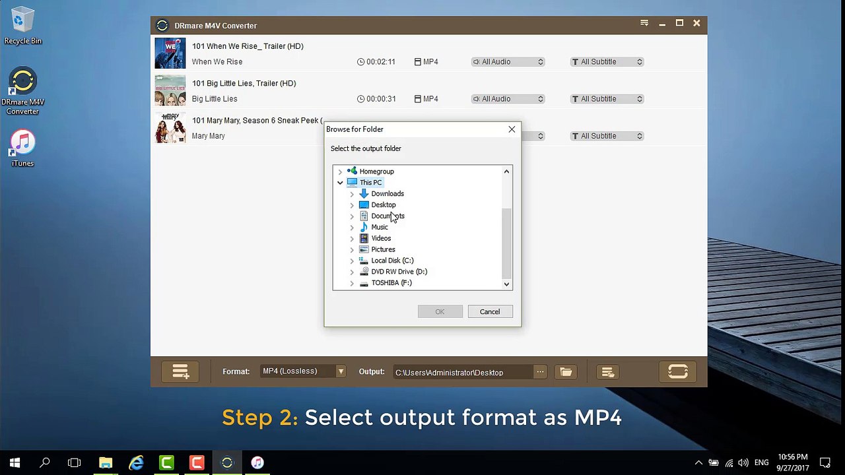Open the Windows Start menu
Image resolution: width=845 pixels, height=475 pixels.
(x=15, y=462)
